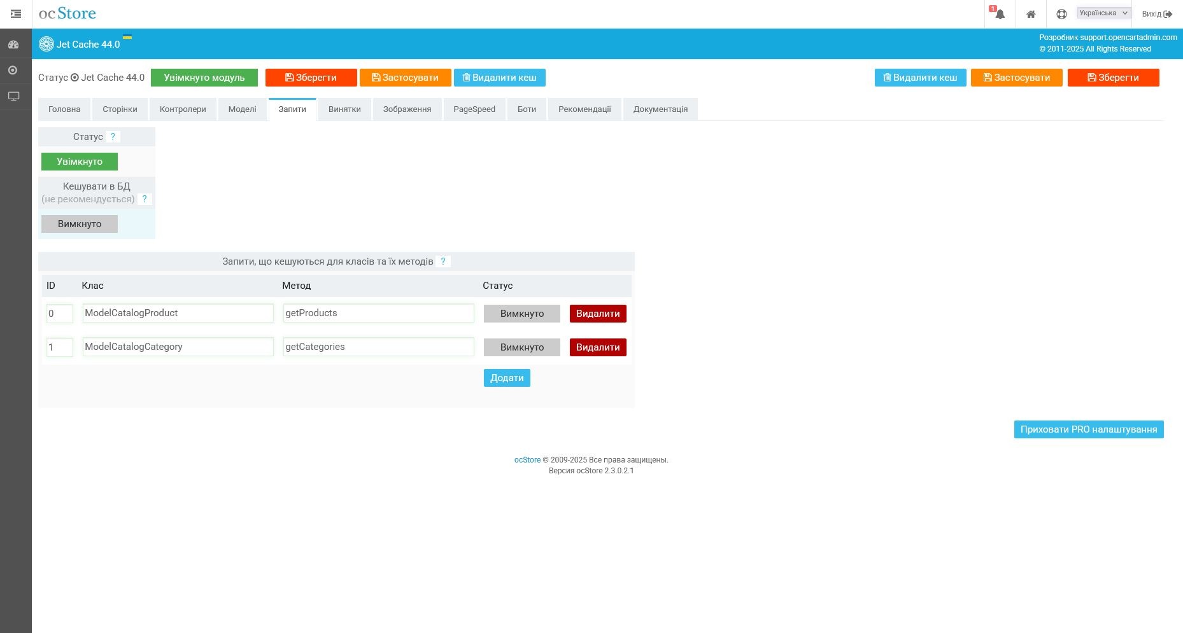1183x633 pixels.
Task: Enable the status for the ModelCatalogProduct row
Action: pyautogui.click(x=521, y=314)
